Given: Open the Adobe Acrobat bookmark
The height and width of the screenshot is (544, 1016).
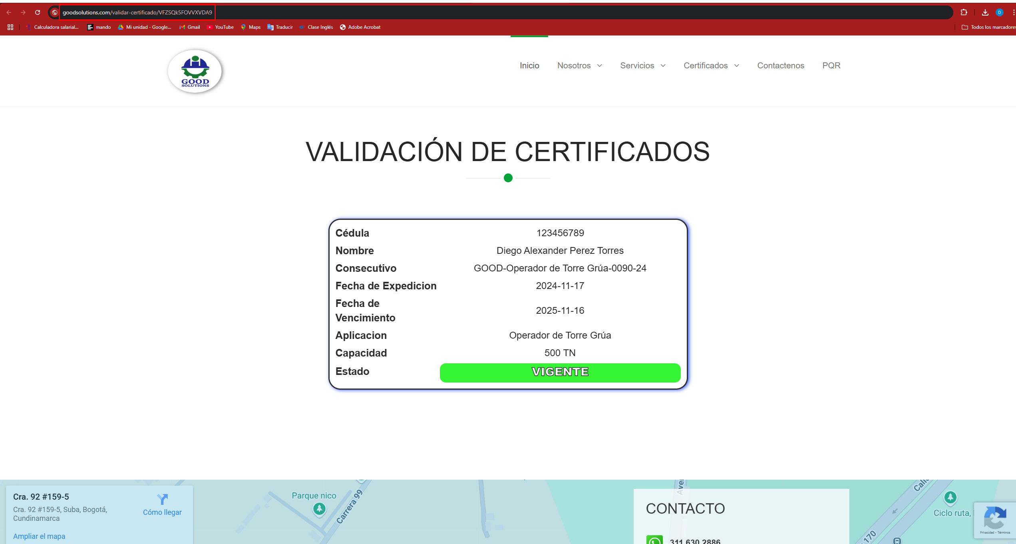Looking at the screenshot, I should [360, 27].
